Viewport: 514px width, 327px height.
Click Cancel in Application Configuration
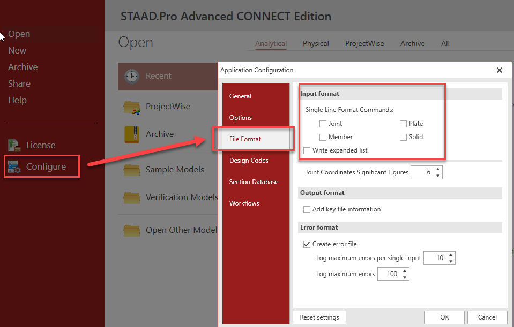pos(487,317)
